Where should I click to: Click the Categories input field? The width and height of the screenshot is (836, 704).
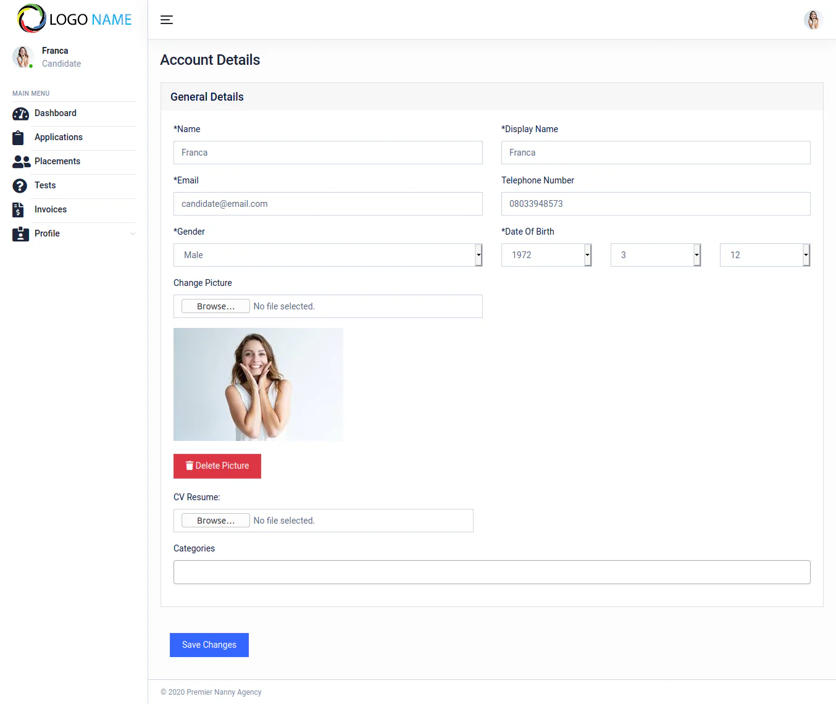point(491,572)
